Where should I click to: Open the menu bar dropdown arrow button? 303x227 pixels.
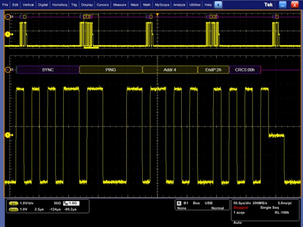tap(218, 5)
